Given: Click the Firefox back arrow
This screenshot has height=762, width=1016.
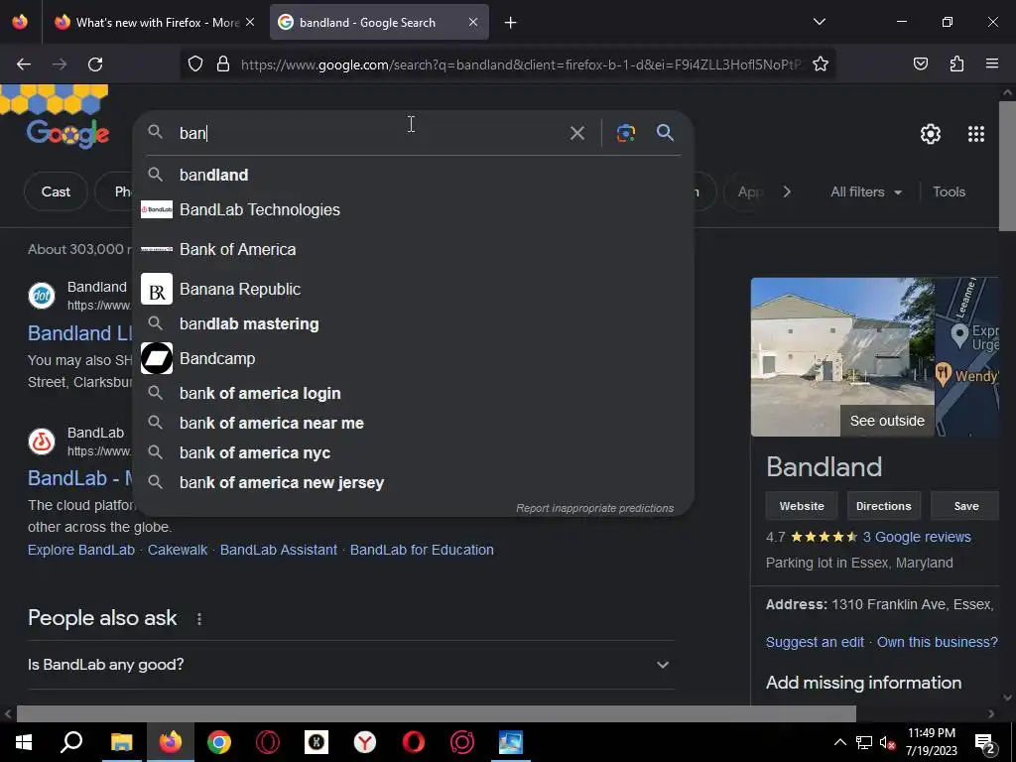Looking at the screenshot, I should coord(24,64).
